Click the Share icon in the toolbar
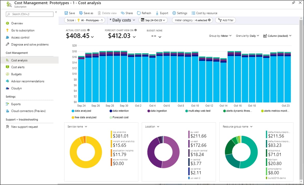 pyautogui.click(x=127, y=13)
